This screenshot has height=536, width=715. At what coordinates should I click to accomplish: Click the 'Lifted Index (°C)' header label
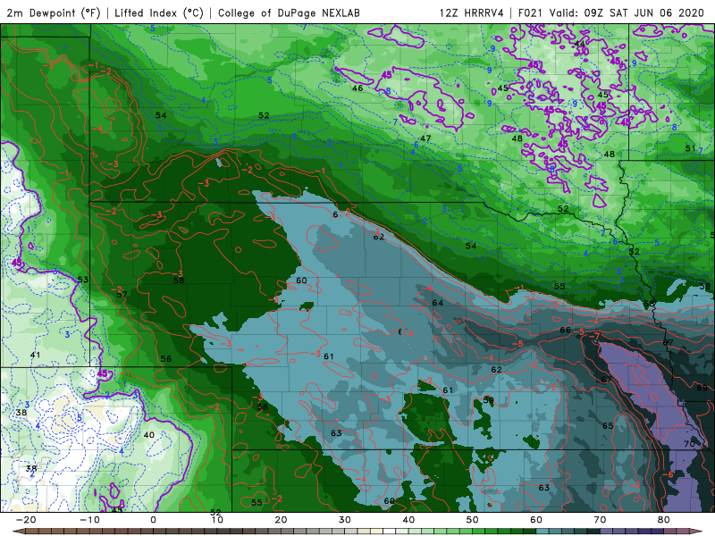click(159, 13)
